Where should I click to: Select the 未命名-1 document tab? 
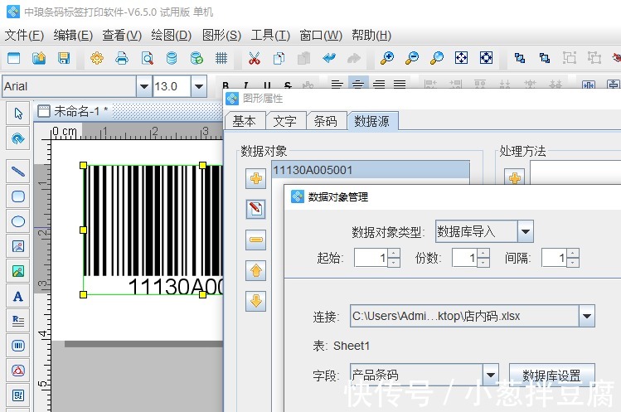[74, 111]
